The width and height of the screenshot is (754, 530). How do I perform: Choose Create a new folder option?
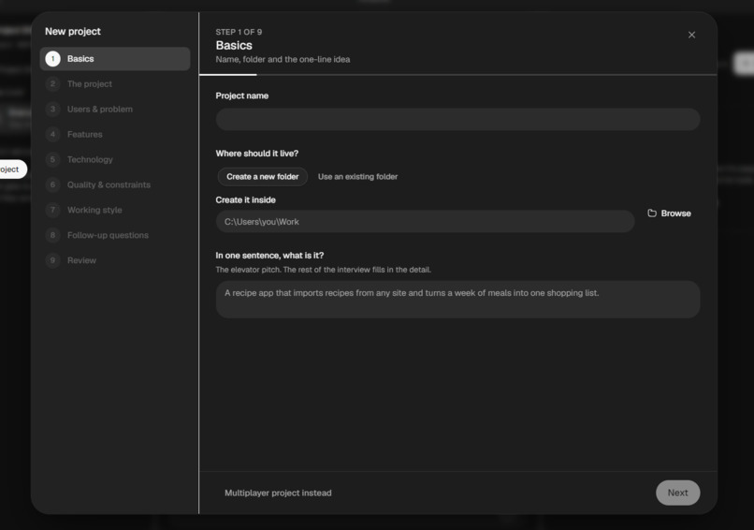point(263,177)
